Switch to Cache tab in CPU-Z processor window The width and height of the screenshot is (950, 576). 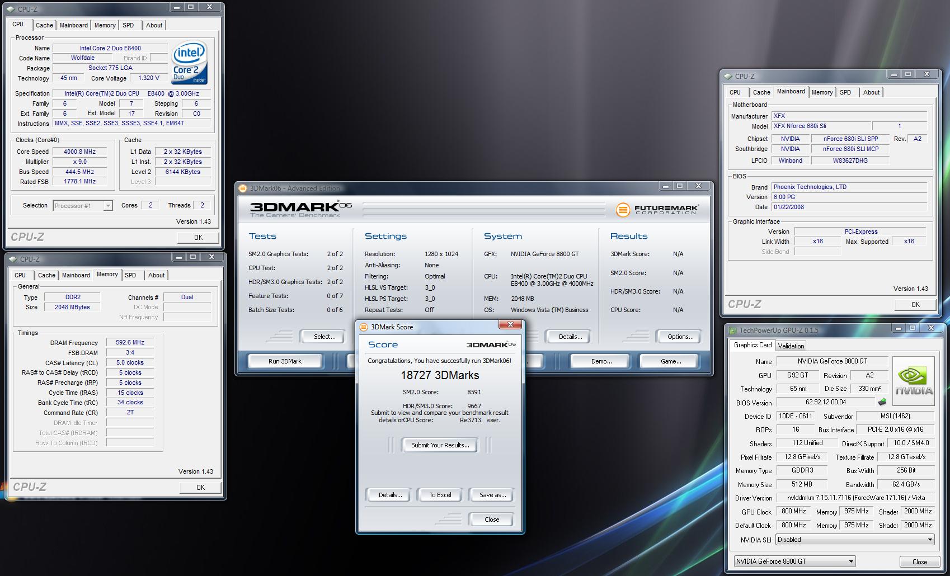(44, 25)
